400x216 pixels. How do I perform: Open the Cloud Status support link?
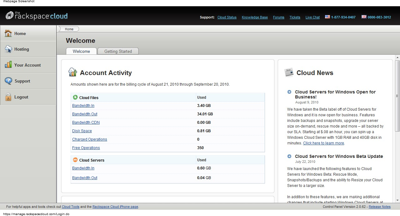[x=227, y=17]
